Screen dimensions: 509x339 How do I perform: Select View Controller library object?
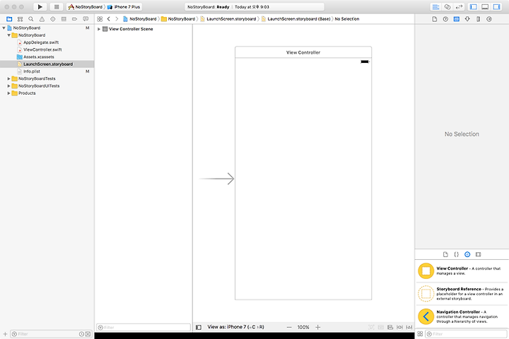pyautogui.click(x=462, y=271)
